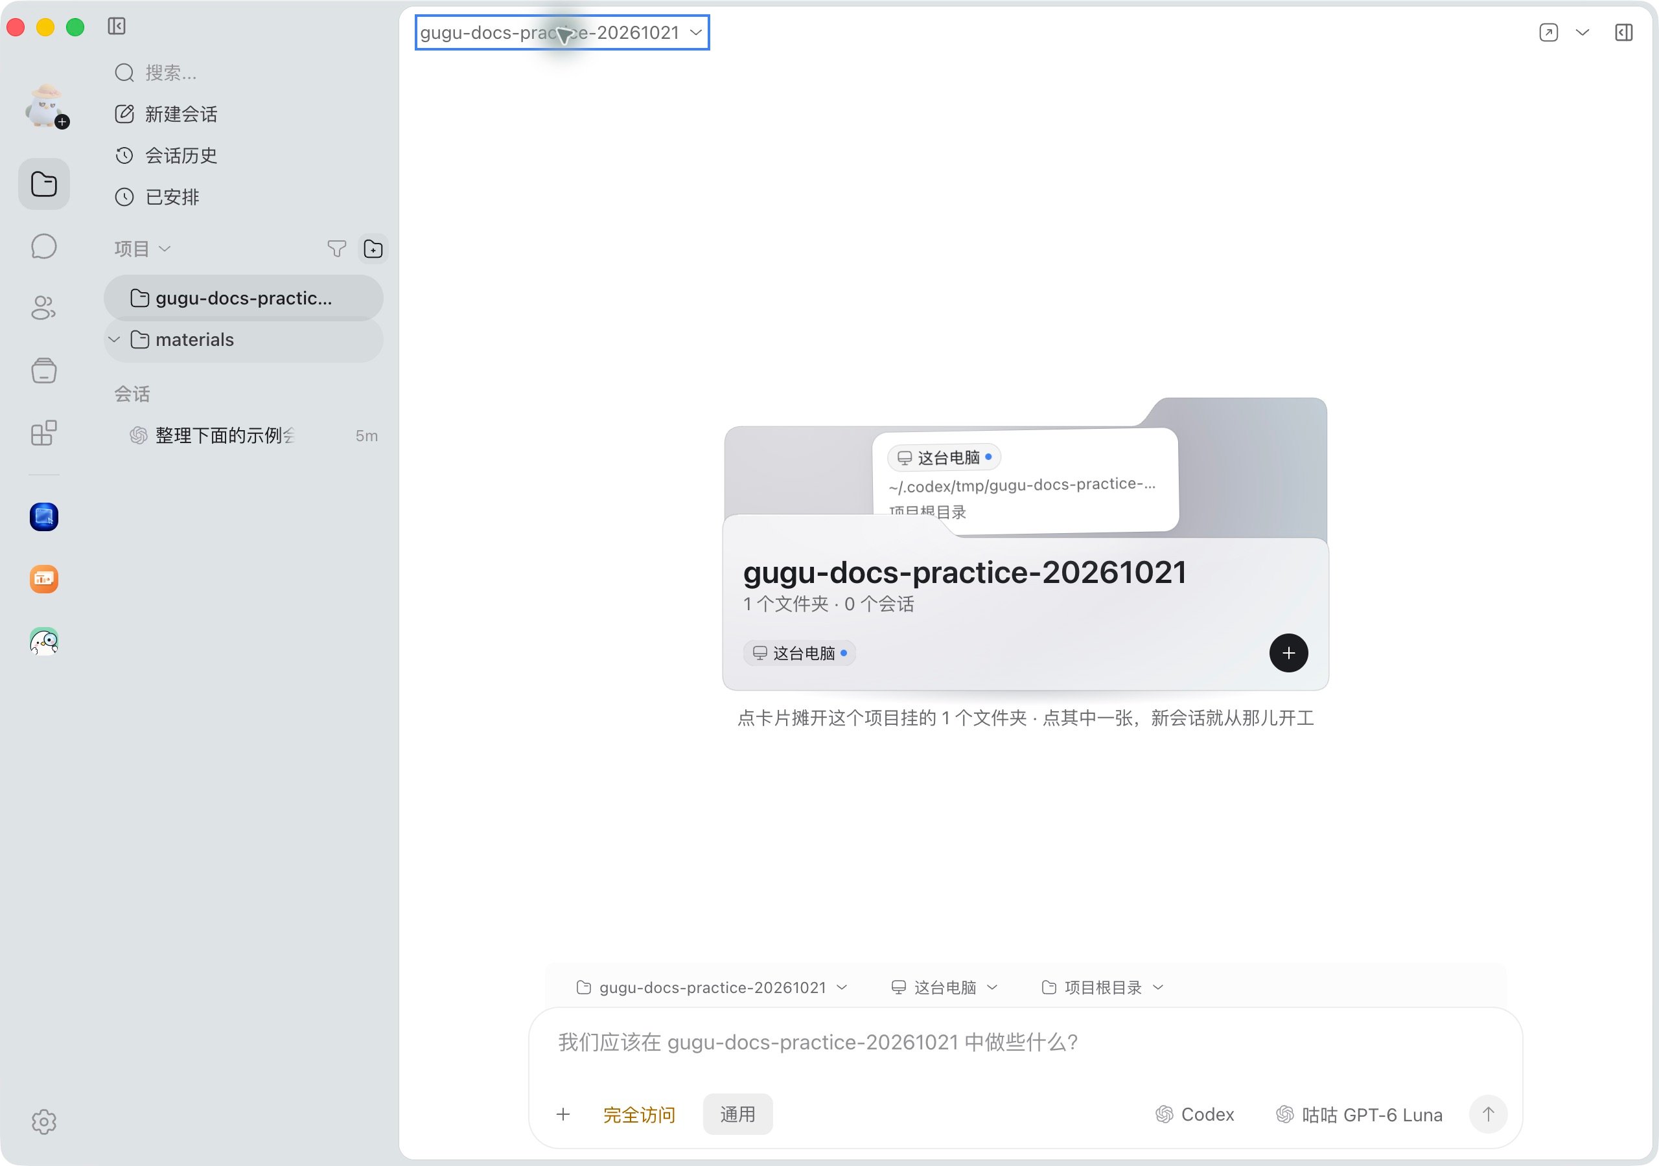This screenshot has height=1166, width=1659.
Task: Expand the chevron next to open icon
Action: (1583, 32)
